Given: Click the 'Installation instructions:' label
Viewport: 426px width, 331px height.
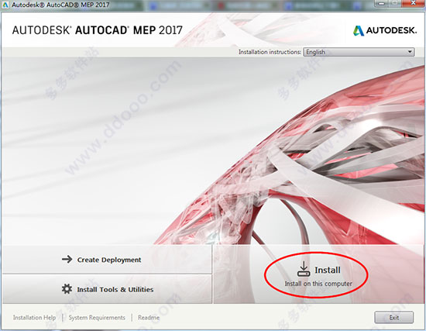Looking at the screenshot, I should (270, 52).
